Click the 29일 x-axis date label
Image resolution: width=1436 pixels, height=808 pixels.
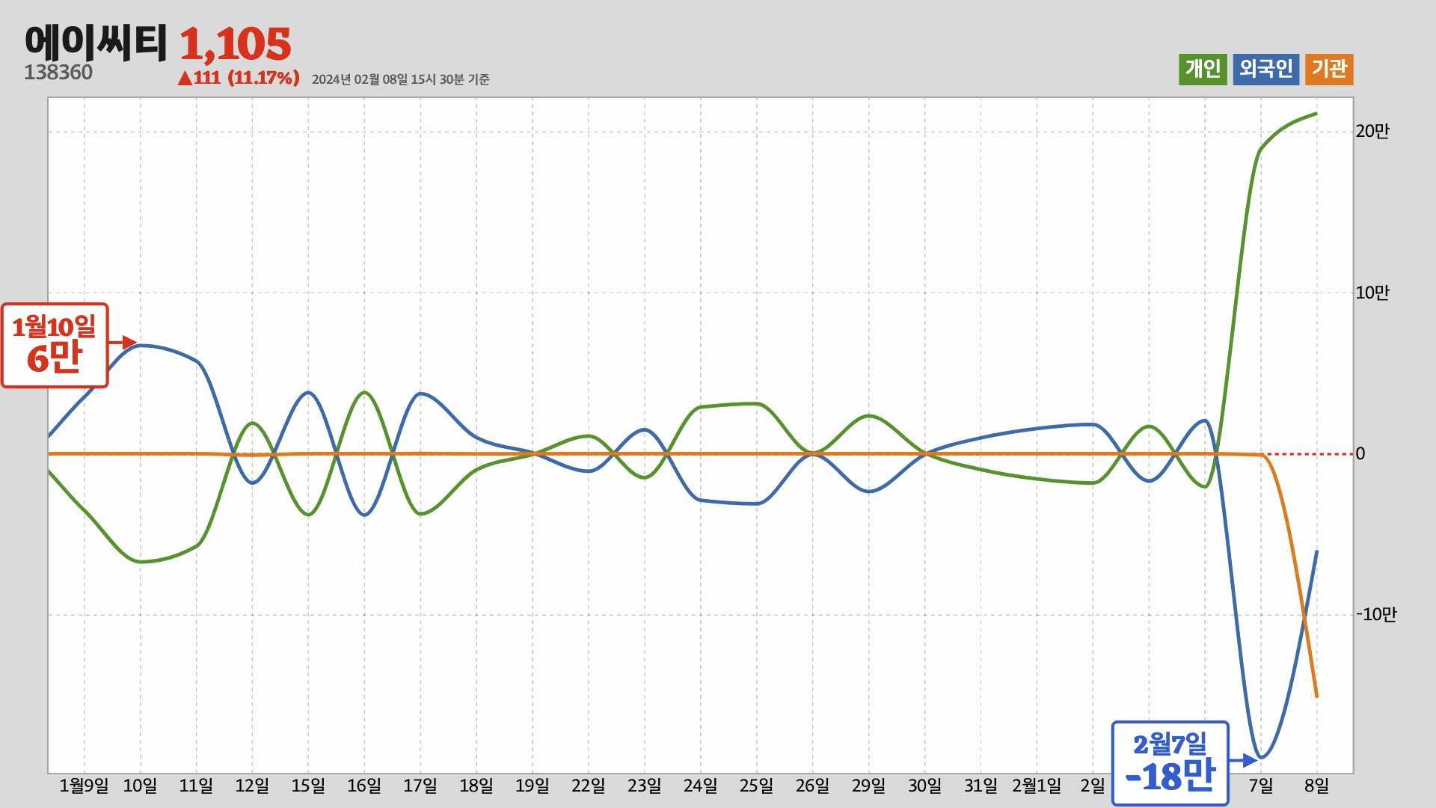pyautogui.click(x=869, y=786)
